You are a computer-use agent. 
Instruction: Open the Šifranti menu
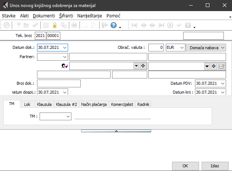(x=65, y=16)
